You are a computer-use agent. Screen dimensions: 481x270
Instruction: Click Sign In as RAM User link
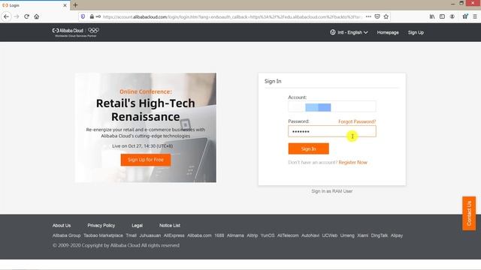tap(332, 191)
